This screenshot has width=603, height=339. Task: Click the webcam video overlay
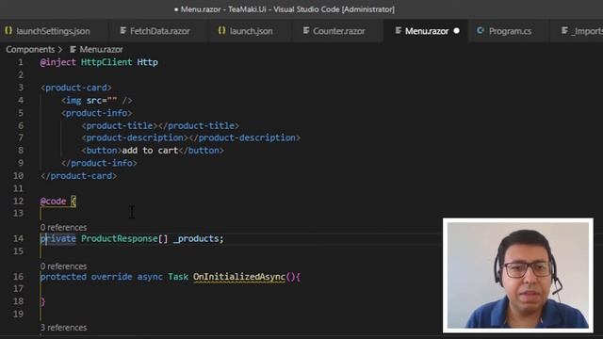pos(518,276)
